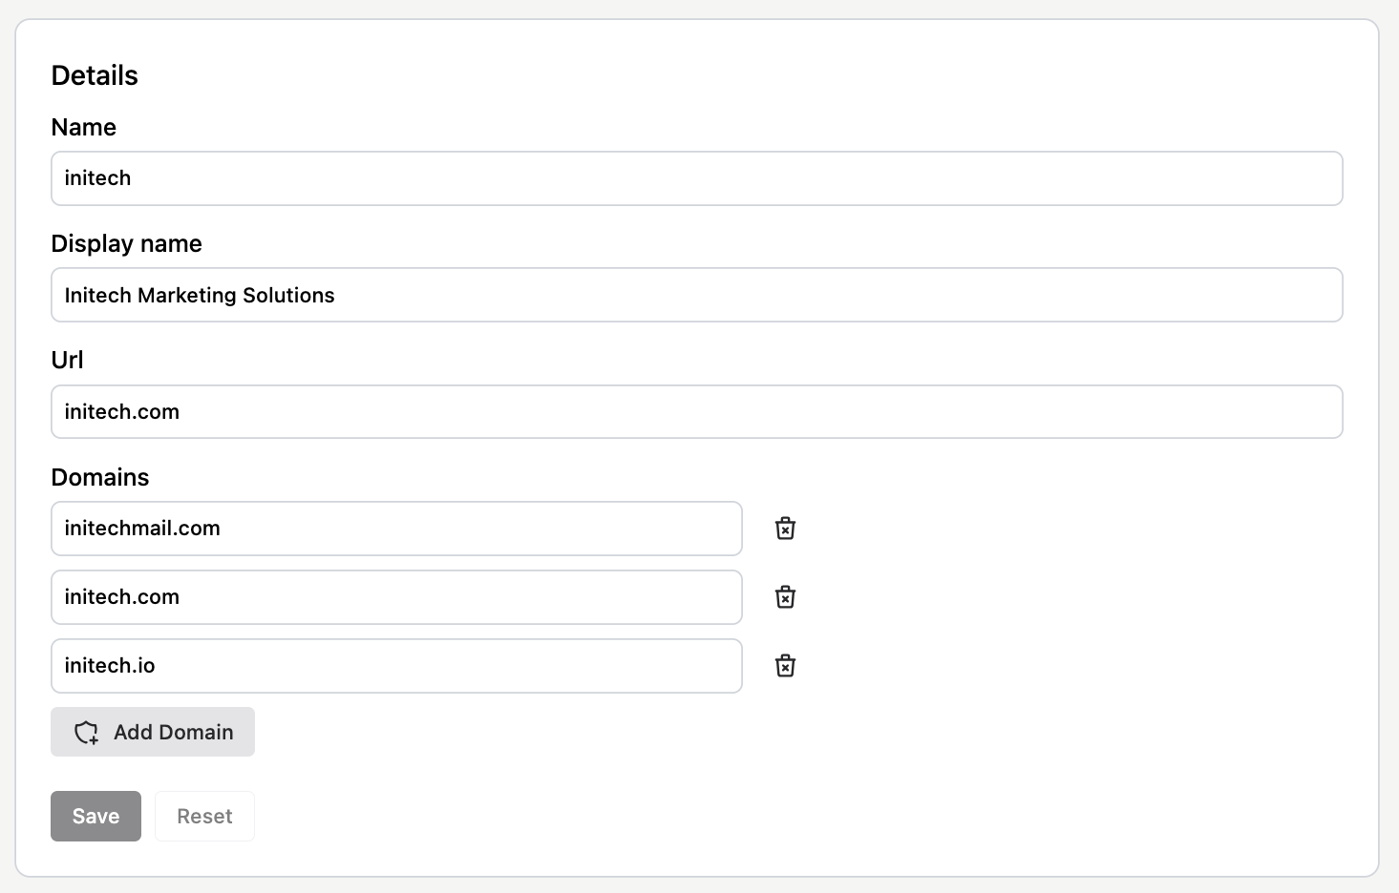Click the second domain input initech.com
Screen dimensions: 1399x893
coord(396,597)
